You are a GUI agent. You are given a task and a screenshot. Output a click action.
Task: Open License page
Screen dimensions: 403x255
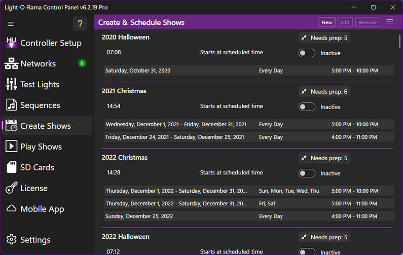coord(34,188)
